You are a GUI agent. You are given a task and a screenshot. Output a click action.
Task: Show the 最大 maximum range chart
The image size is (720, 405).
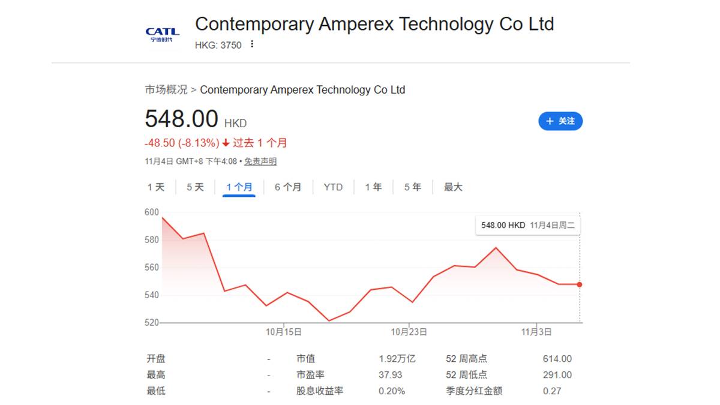coord(453,187)
